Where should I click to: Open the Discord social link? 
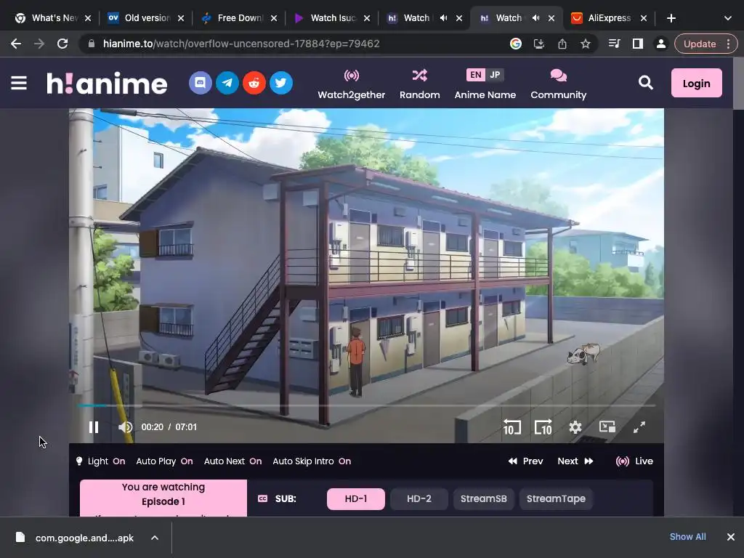click(201, 83)
